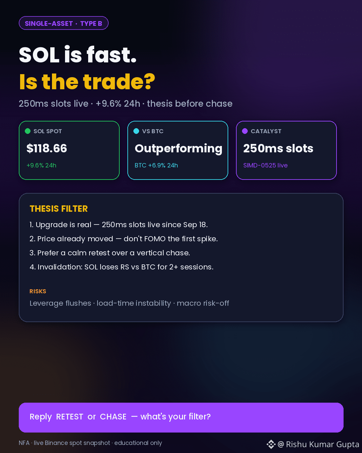Select thesis point 4 on invalidation
Viewport: 362px width, 453px height.
pyautogui.click(x=121, y=267)
